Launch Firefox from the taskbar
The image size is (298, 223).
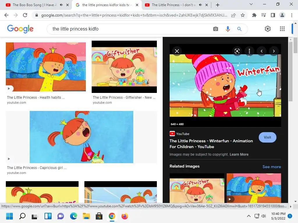(x=125, y=216)
